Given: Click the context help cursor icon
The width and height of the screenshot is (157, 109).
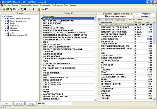Looking at the screenshot, I should click(x=46, y=9).
